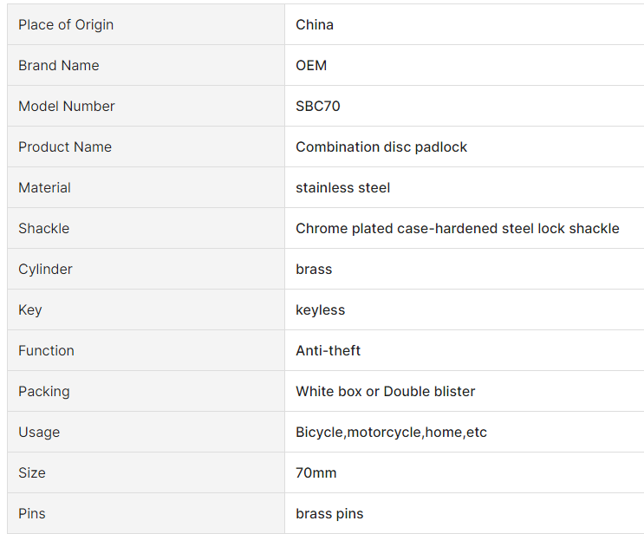644x534 pixels.
Task: Click the Model Number label
Action: (x=67, y=106)
